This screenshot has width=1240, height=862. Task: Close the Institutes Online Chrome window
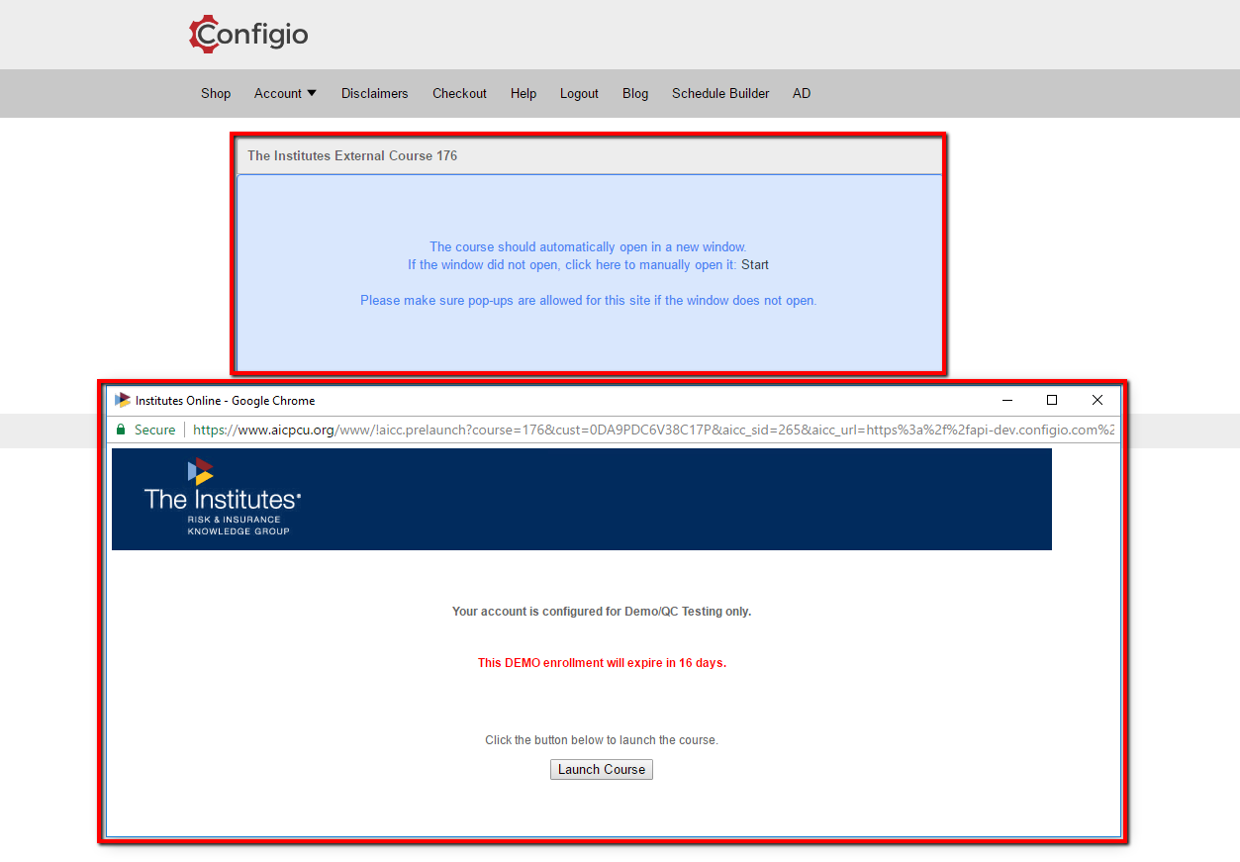(x=1097, y=400)
